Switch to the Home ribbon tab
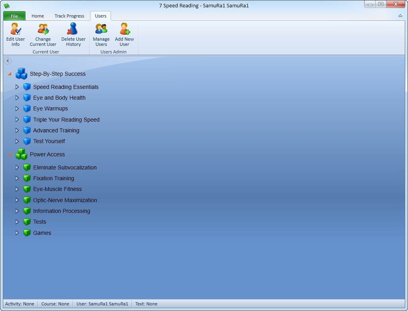Image resolution: width=408 pixels, height=311 pixels. (x=38, y=16)
